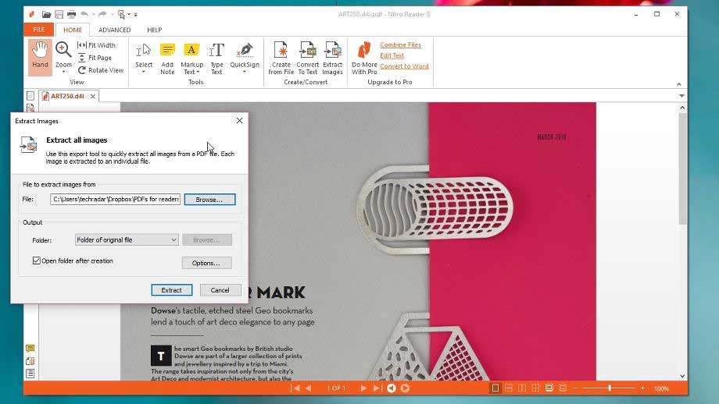
Task: Click Create from File
Action: [281, 58]
